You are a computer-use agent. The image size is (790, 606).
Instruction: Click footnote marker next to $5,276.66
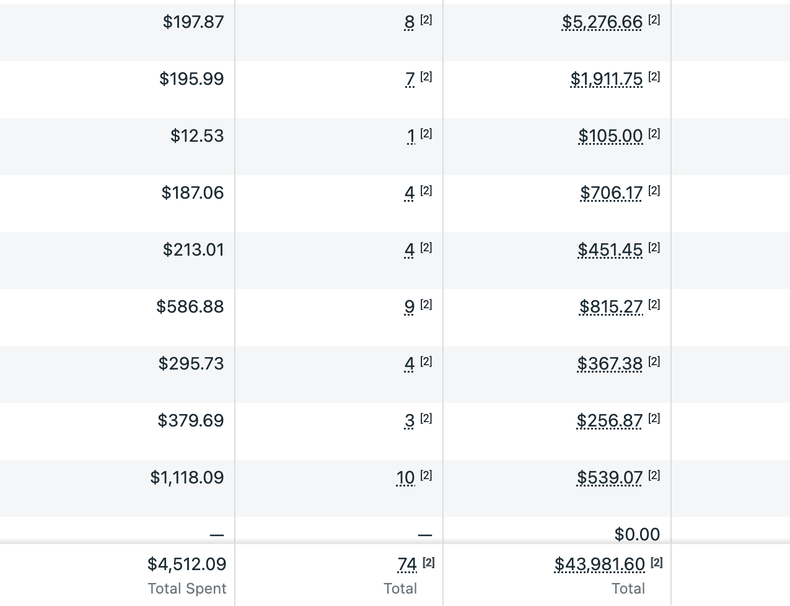coord(654,20)
